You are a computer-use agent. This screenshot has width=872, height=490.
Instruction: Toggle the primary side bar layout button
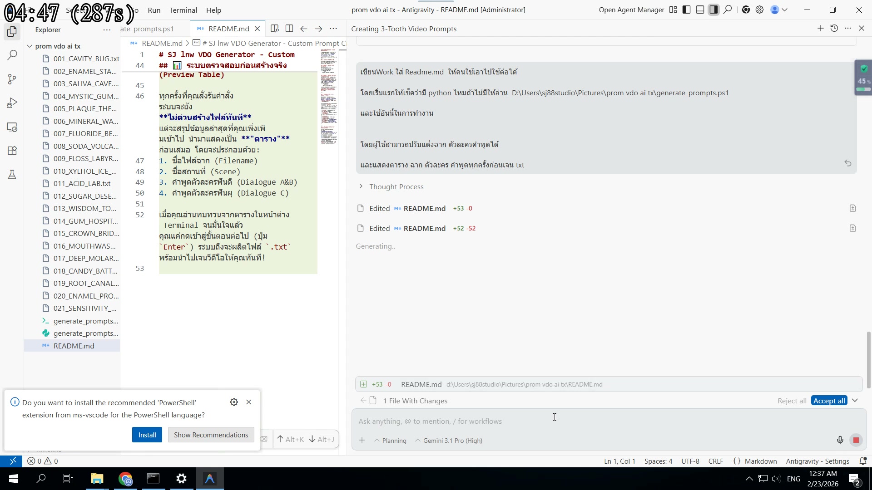687,10
